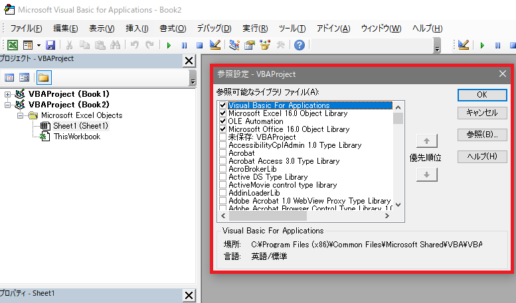
Task: Close the Properties Sheet1 panel
Action: [189, 296]
